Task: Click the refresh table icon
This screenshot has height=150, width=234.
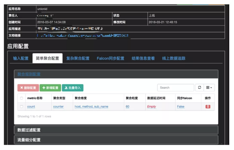Action: [199, 88]
